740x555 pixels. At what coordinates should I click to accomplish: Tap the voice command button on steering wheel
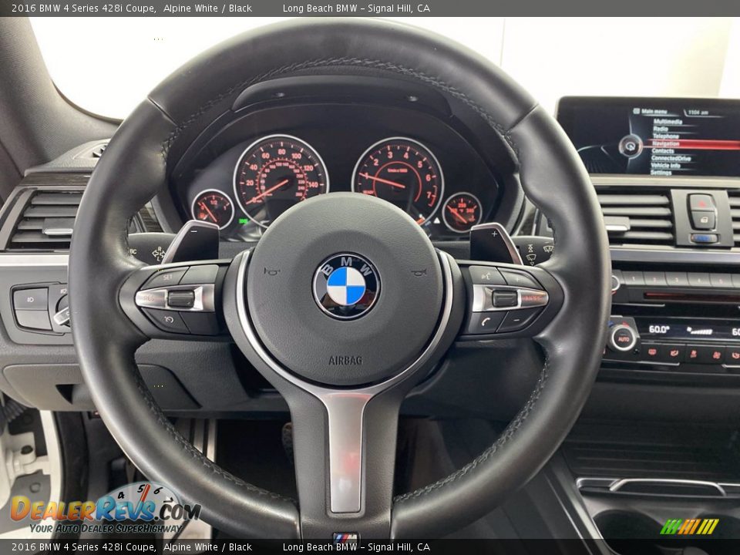point(487,277)
